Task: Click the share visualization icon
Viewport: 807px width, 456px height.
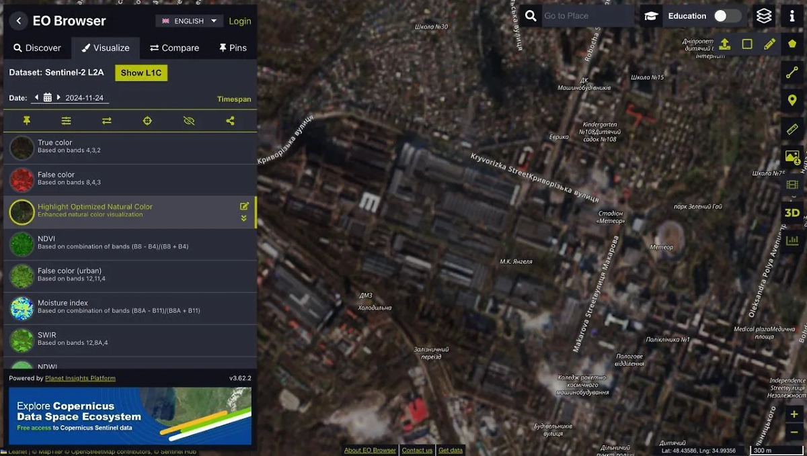Action: 230,121
